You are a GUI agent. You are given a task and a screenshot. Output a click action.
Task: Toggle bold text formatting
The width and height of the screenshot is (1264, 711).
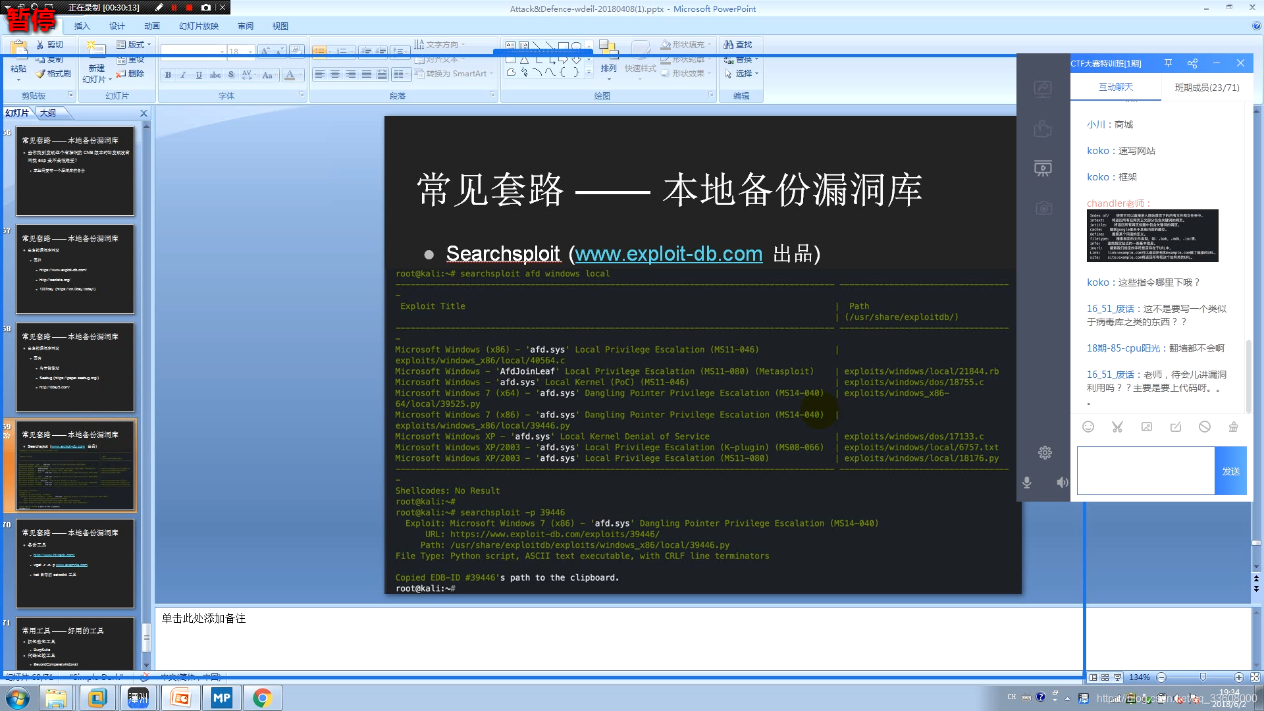(169, 75)
